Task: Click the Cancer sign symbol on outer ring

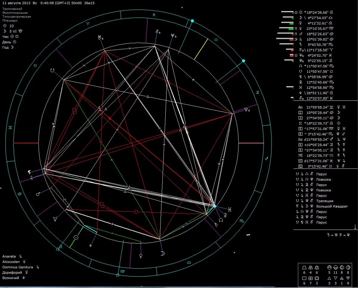Action: click(20, 194)
